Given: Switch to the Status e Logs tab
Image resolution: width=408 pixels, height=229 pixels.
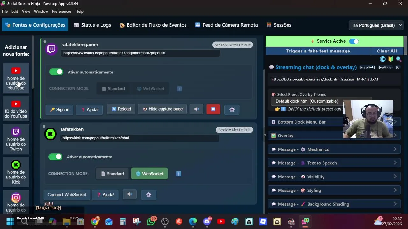Looking at the screenshot, I should pos(92,25).
